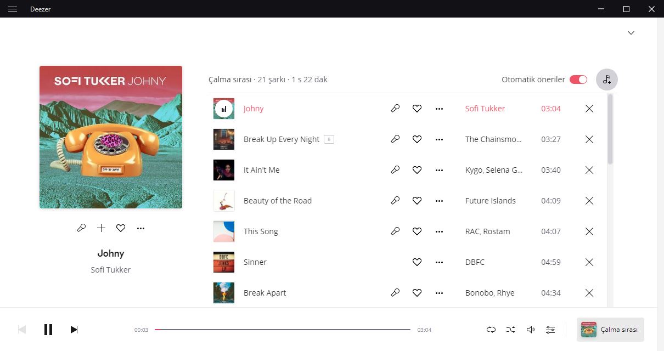Click the Johny album cover art
This screenshot has height=351, width=664.
point(111,137)
